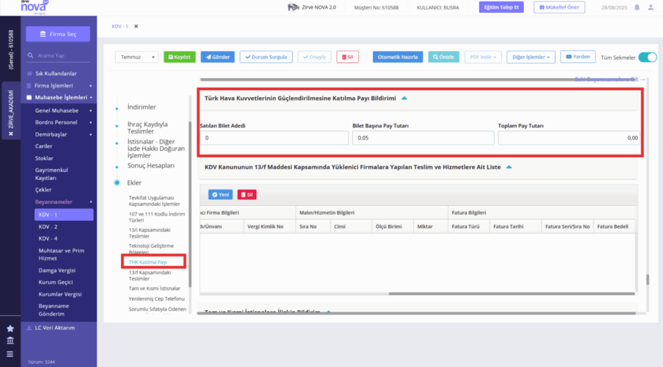Click the Satılan Bilet Adedi field
Image resolution: width=663 pixels, height=367 pixels.
coord(274,138)
